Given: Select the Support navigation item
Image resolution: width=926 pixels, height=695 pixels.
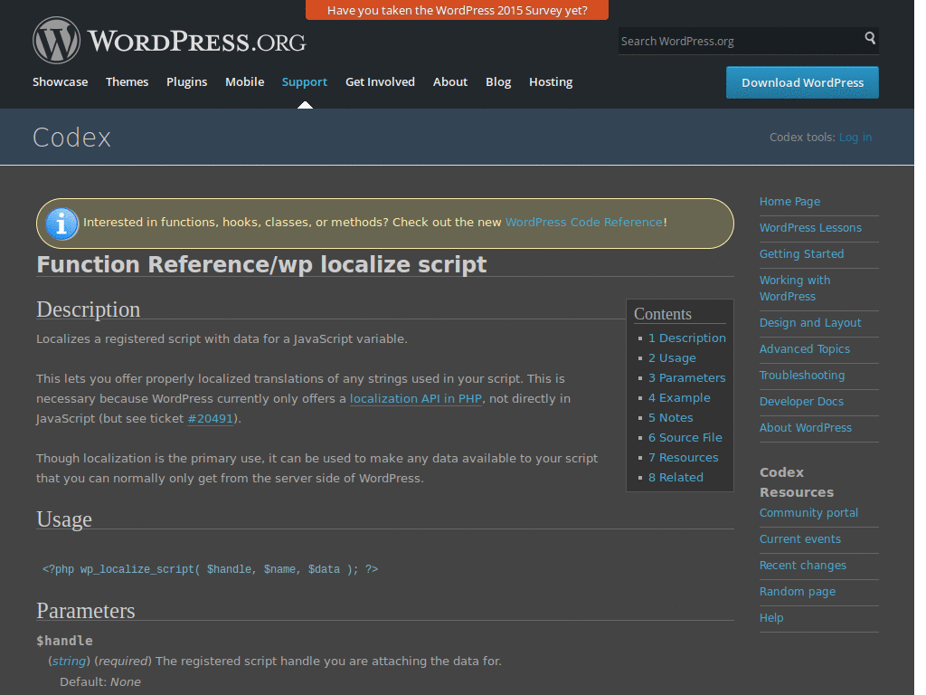Looking at the screenshot, I should point(304,82).
